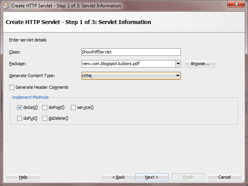The width and height of the screenshot is (248, 186).
Task: Enable the doPut() method checkbox
Action: coord(20,118)
